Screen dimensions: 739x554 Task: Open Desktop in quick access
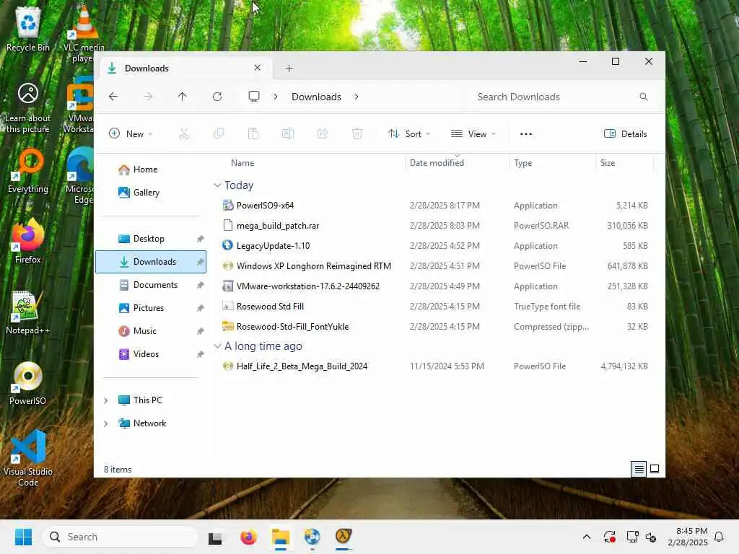tap(151, 239)
